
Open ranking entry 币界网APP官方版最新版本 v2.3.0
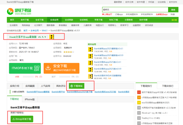pos(159,108)
